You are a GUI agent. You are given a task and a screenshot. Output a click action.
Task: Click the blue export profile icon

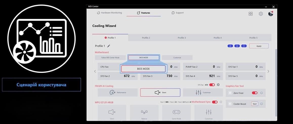coord(230,46)
